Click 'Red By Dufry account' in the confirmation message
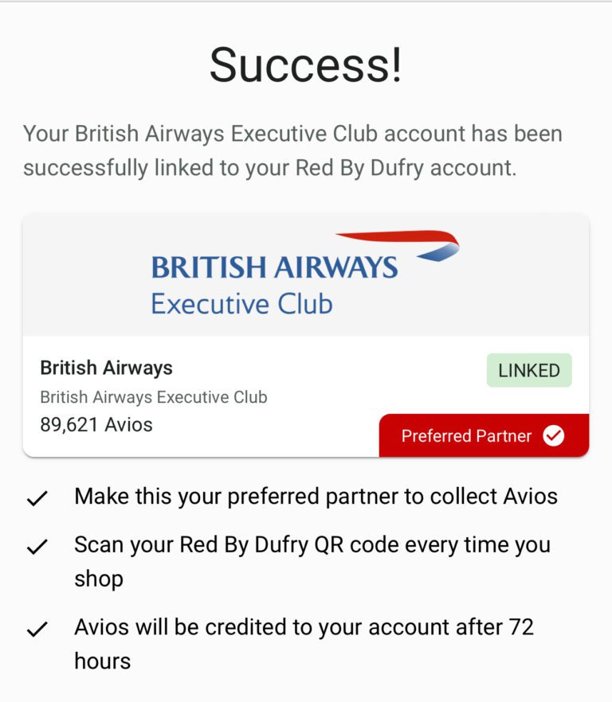This screenshot has width=612, height=702. click(x=406, y=169)
